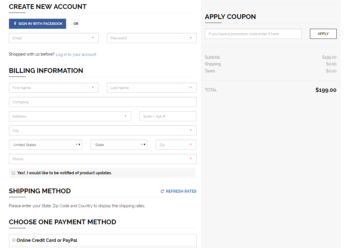345x248 pixels.
Task: Select Online Credit Card or PayPal option
Action: (x=14, y=240)
